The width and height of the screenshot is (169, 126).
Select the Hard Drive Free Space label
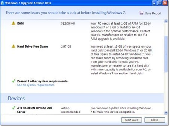(x=33, y=47)
